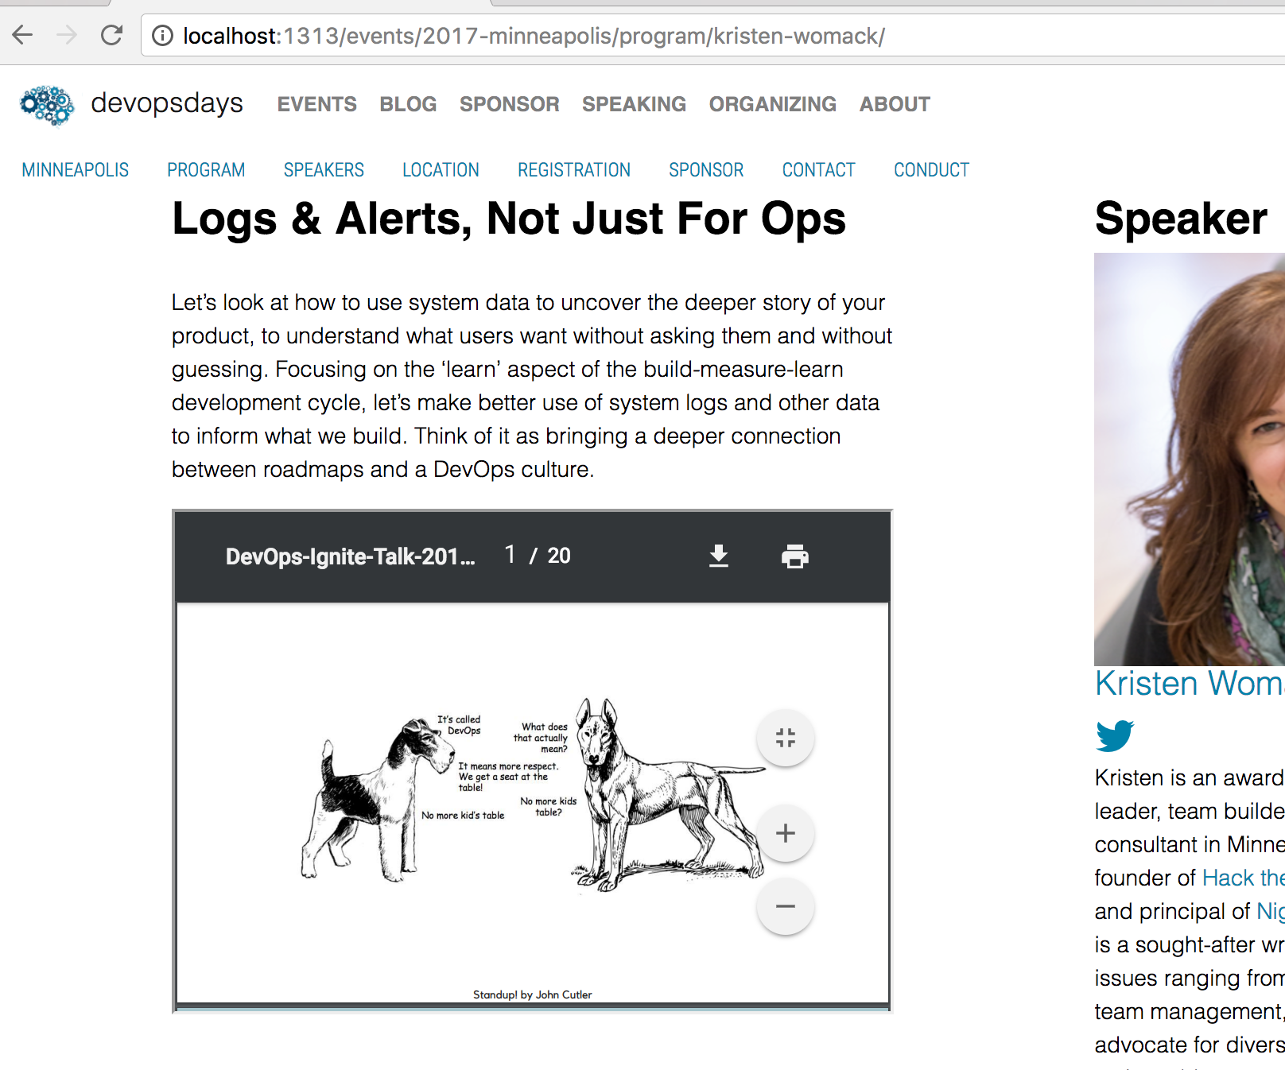Click the devopsdays site title text
This screenshot has height=1070, width=1285.
pyautogui.click(x=167, y=103)
